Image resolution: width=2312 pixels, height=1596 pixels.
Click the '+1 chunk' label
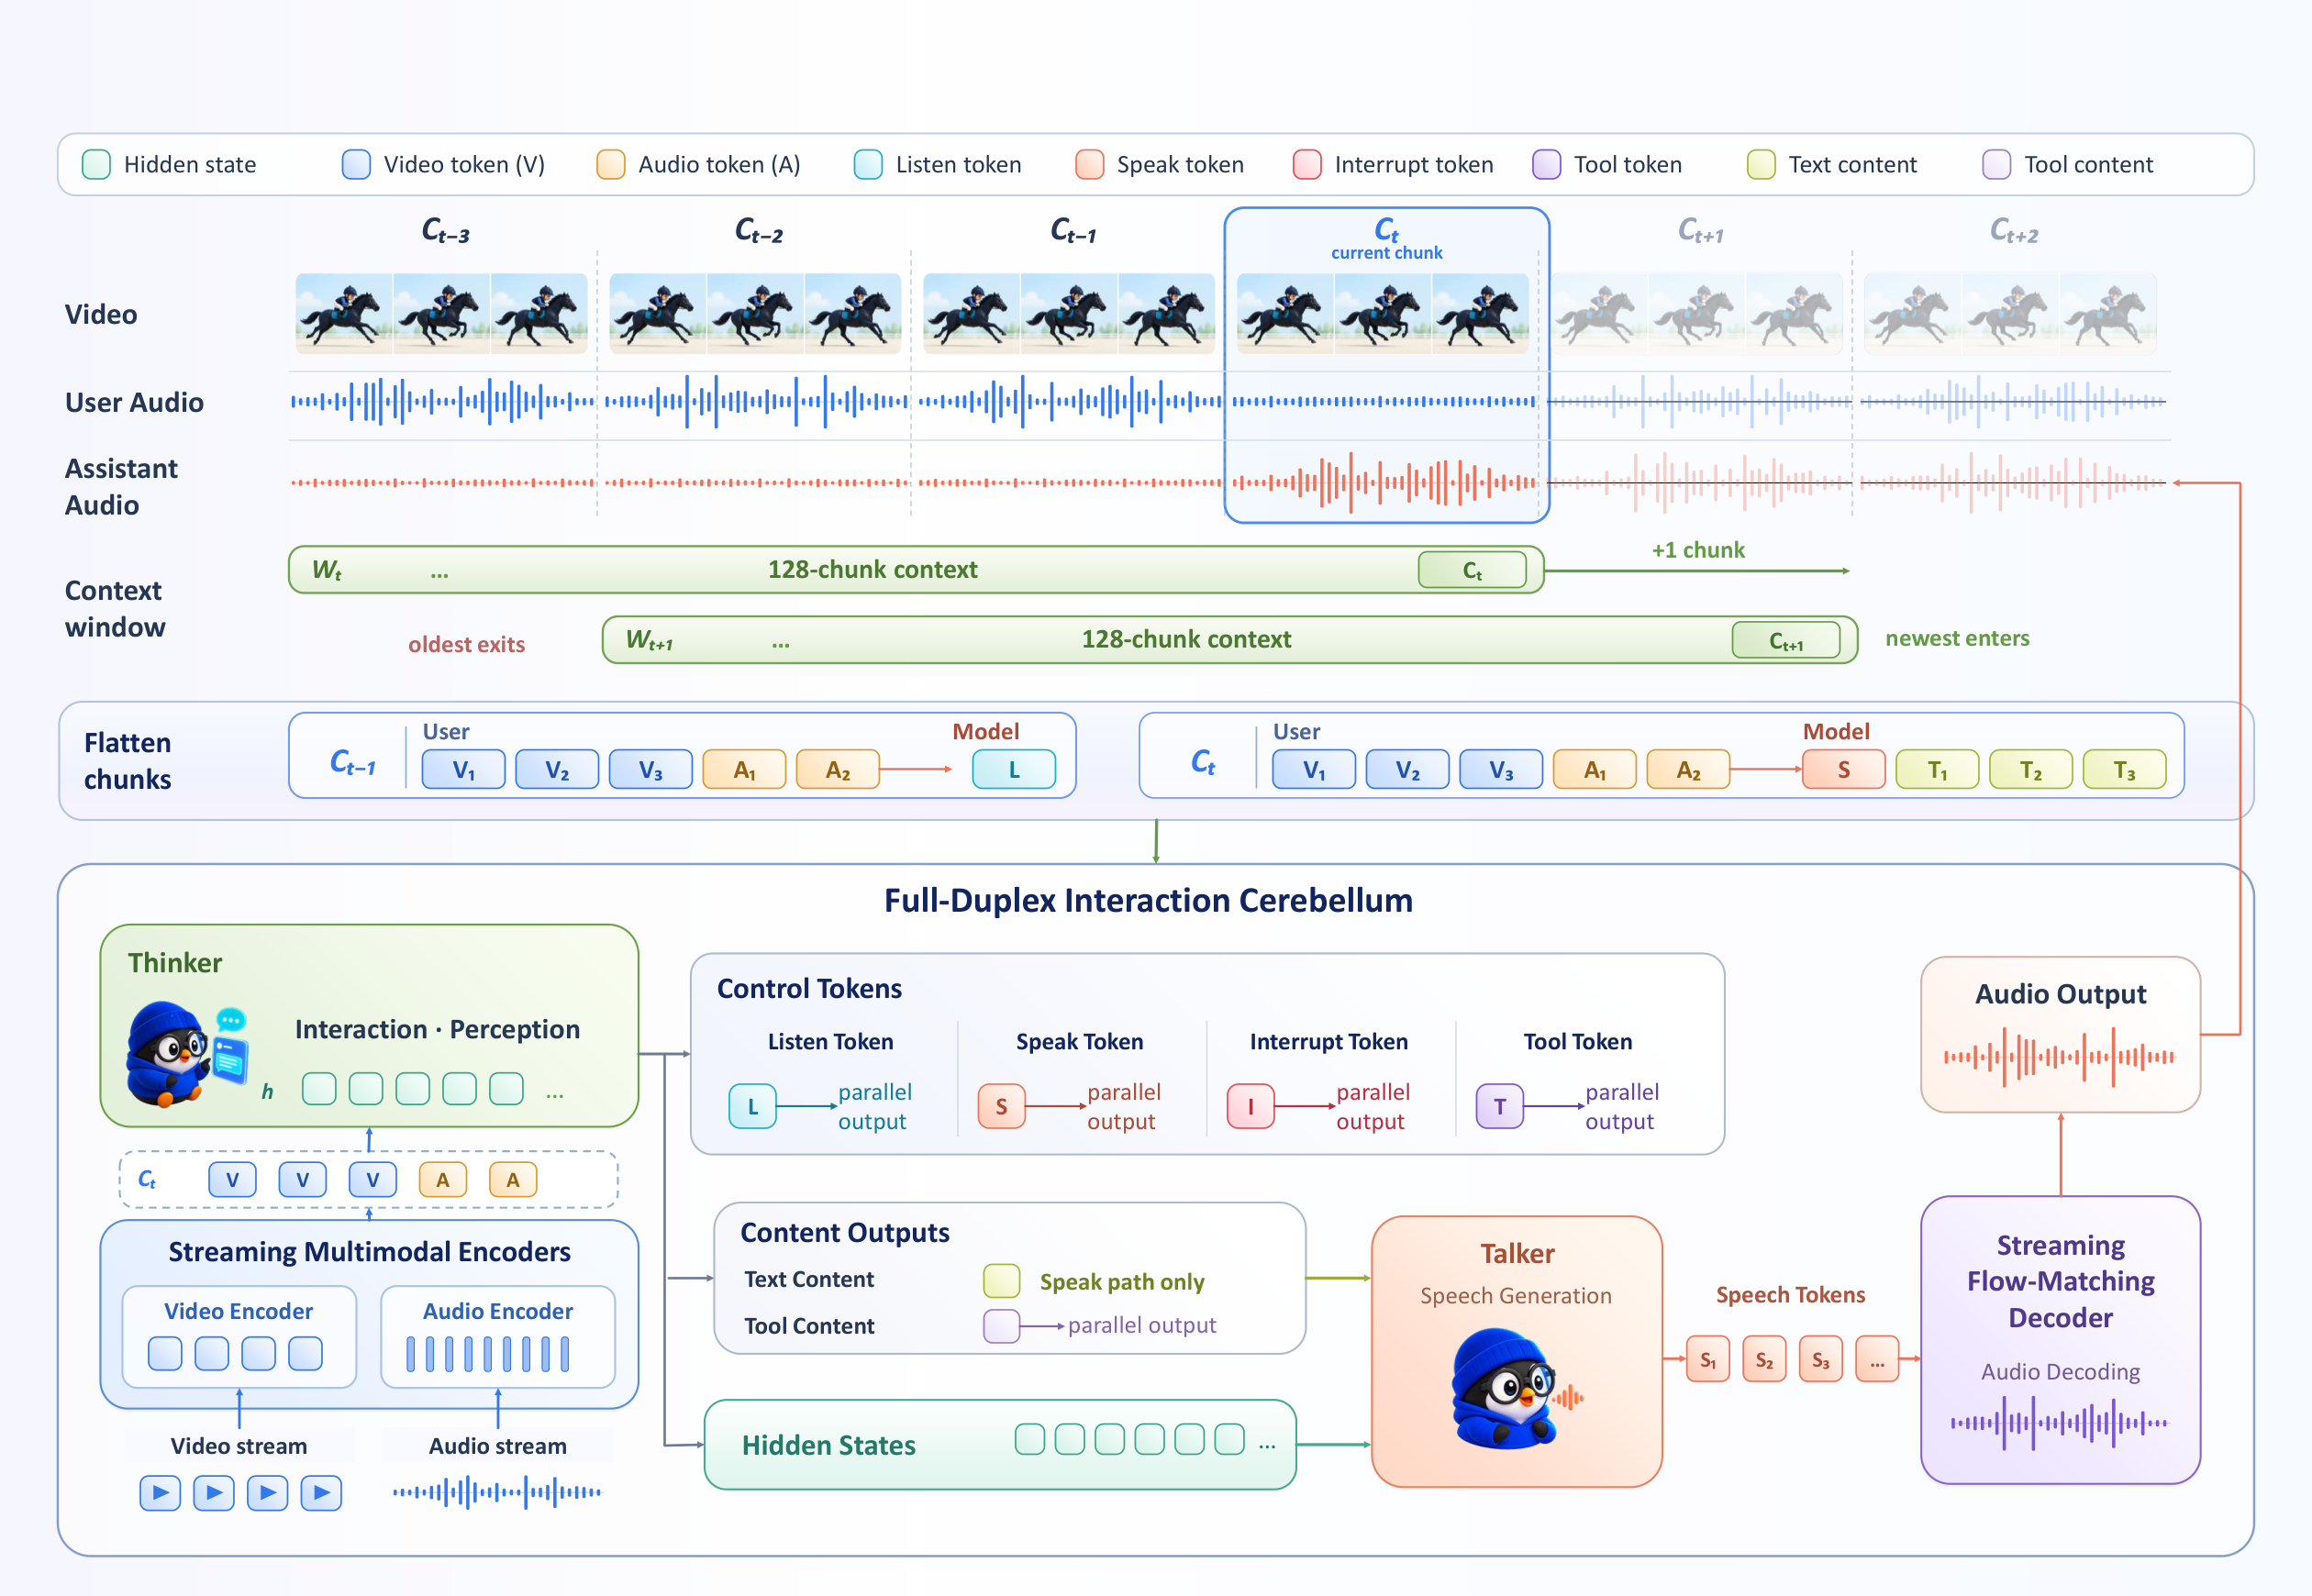[1698, 550]
